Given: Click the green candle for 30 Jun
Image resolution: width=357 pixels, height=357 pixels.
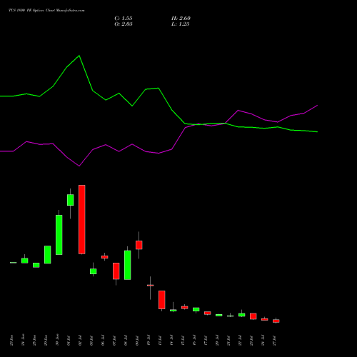Looking at the screenshot, I should click(x=59, y=235).
